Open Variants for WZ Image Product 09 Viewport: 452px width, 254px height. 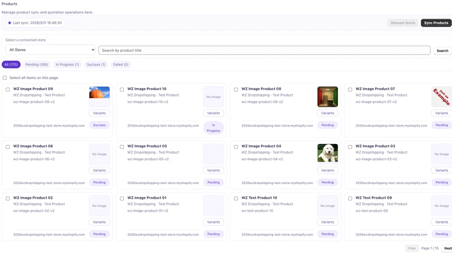pos(99,113)
